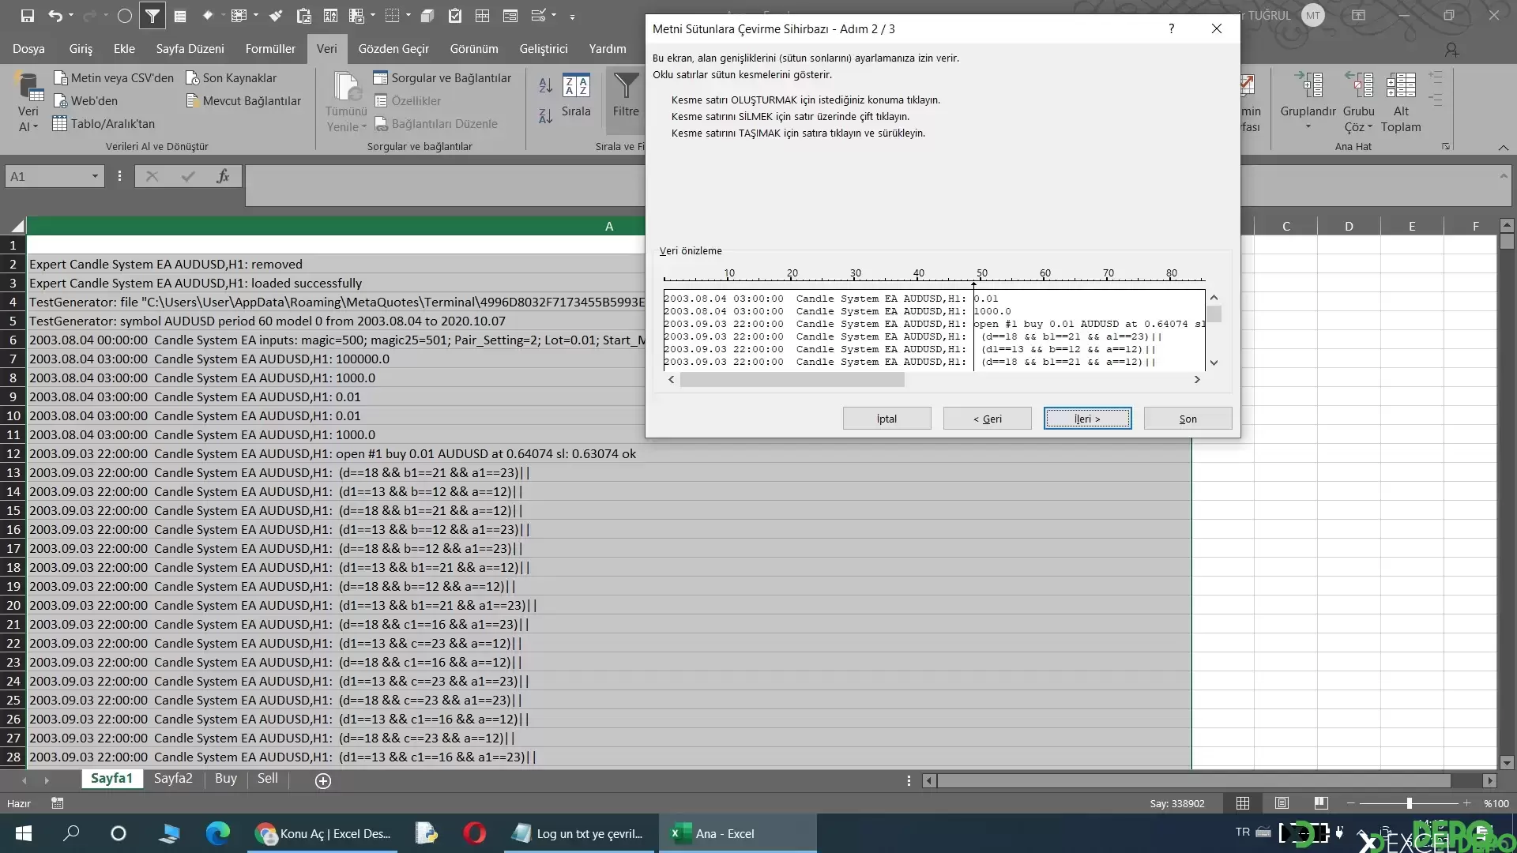Click İleri (Next) button in wizard

pos(1086,419)
